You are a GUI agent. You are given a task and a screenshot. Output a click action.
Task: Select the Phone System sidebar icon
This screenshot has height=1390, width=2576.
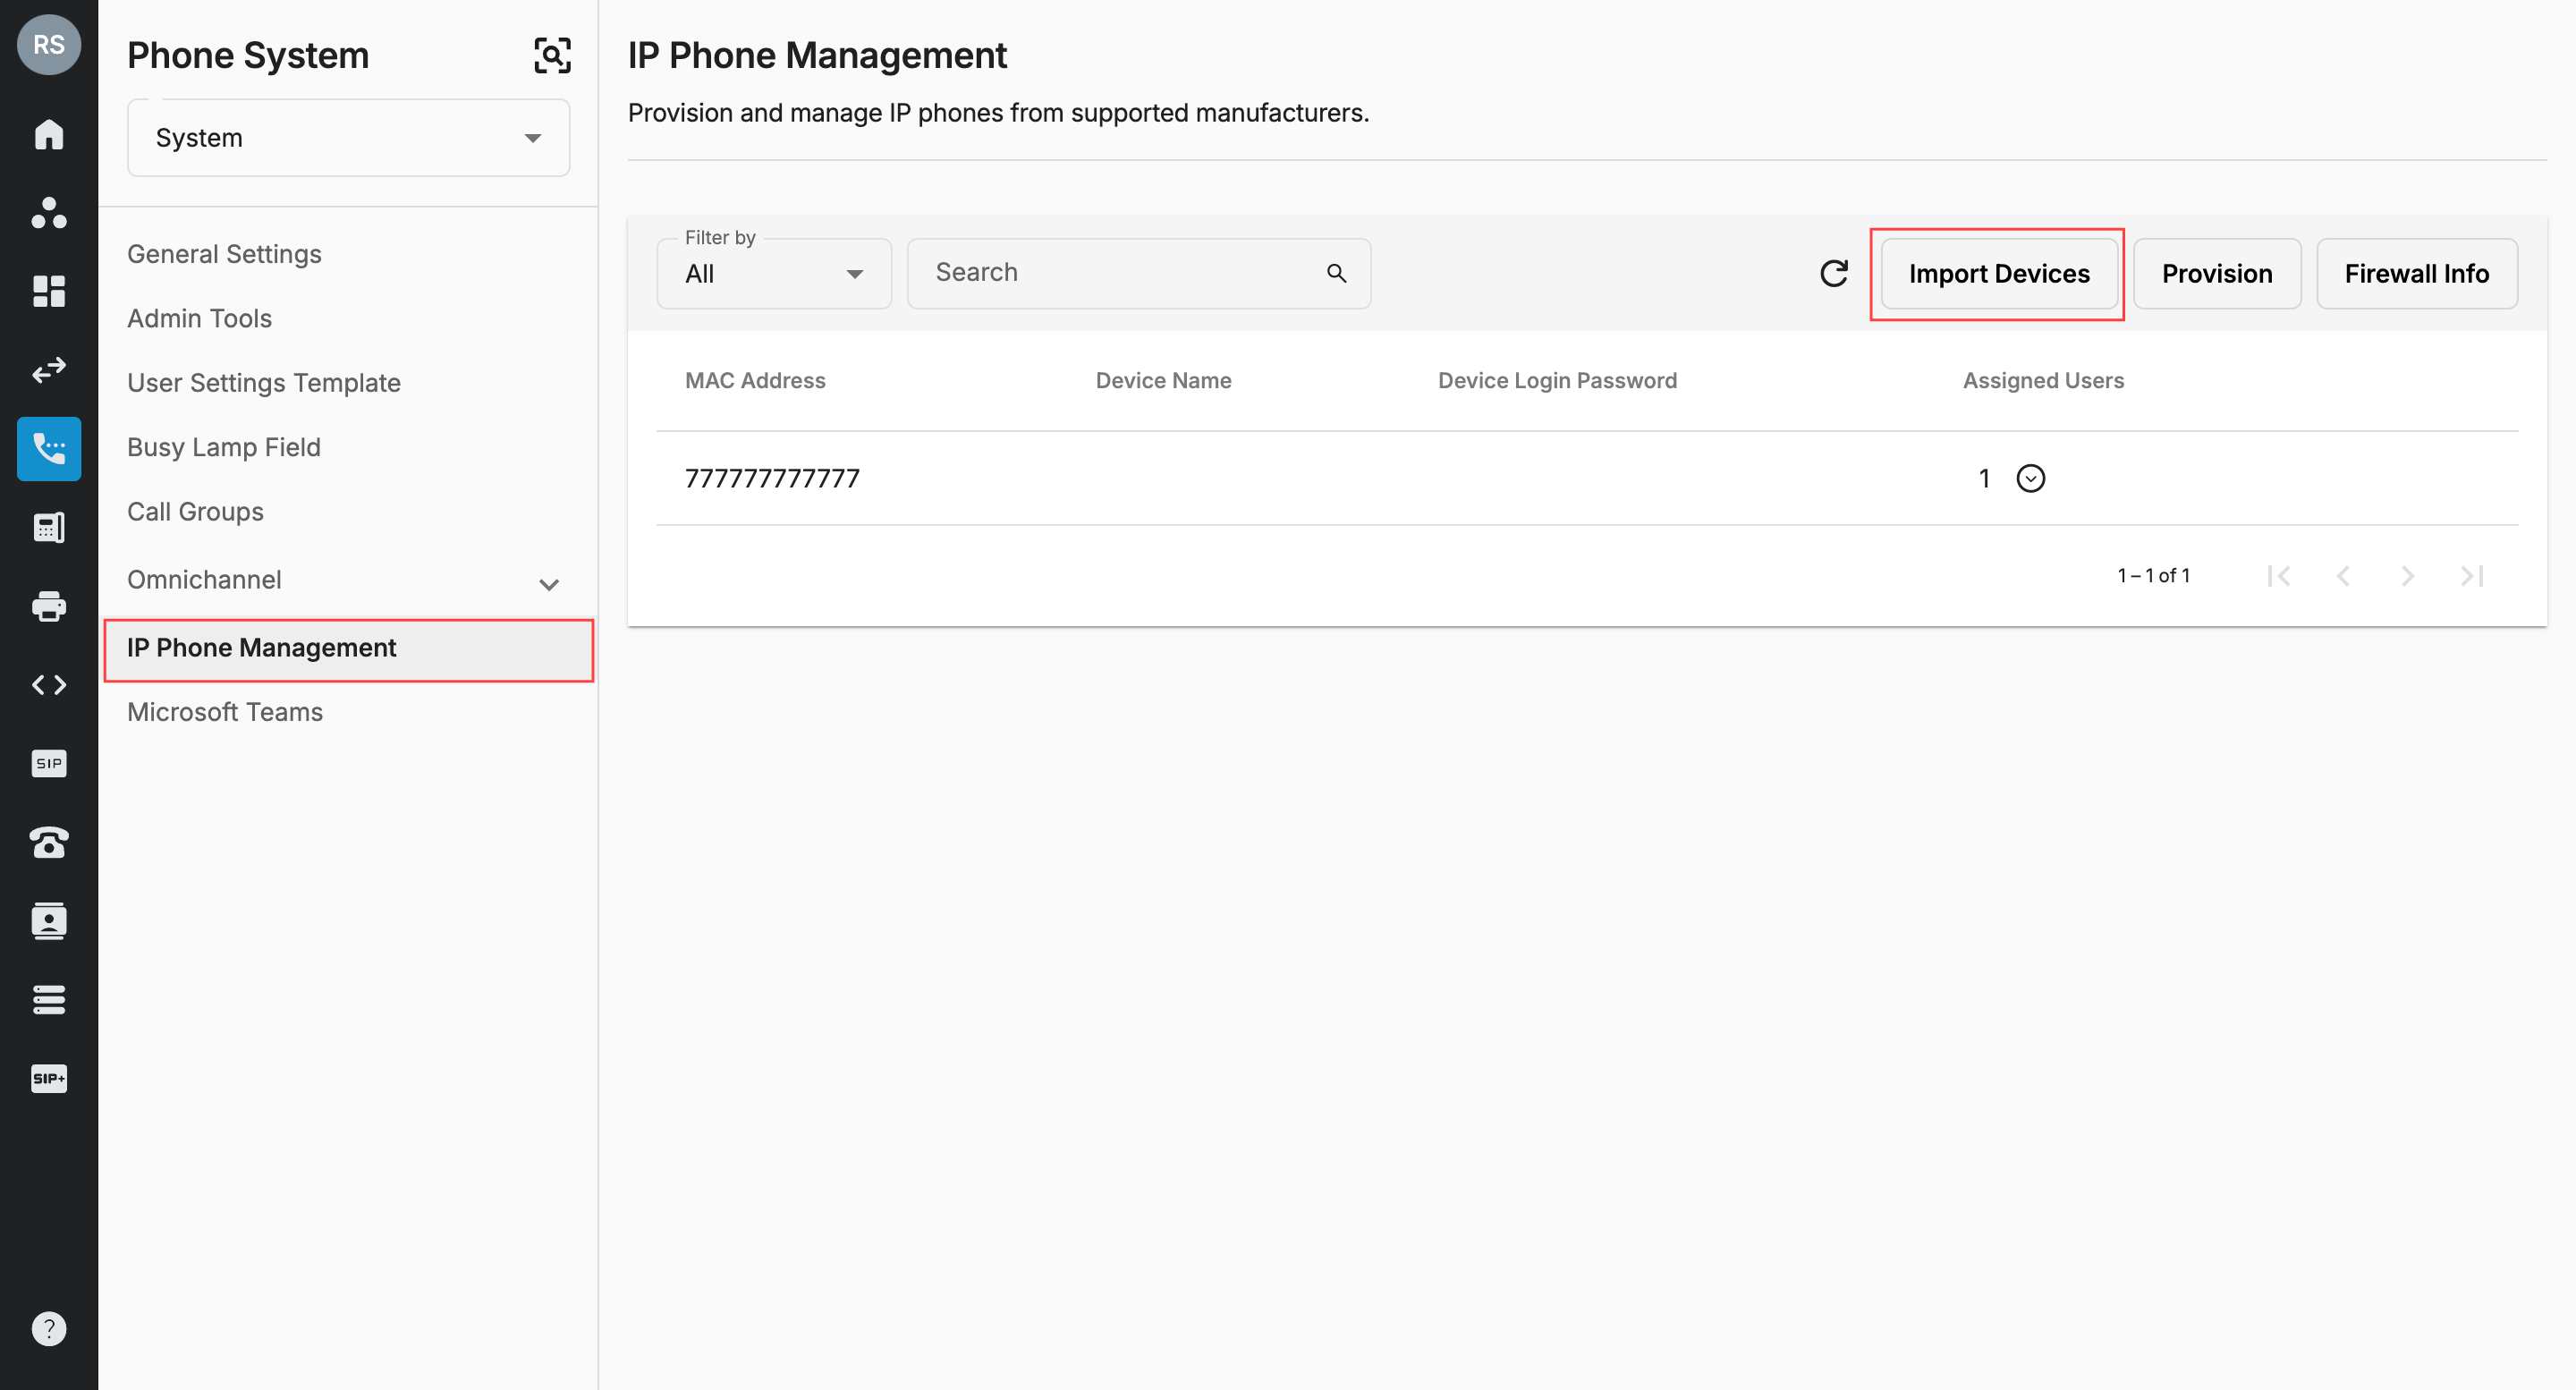[x=48, y=449]
